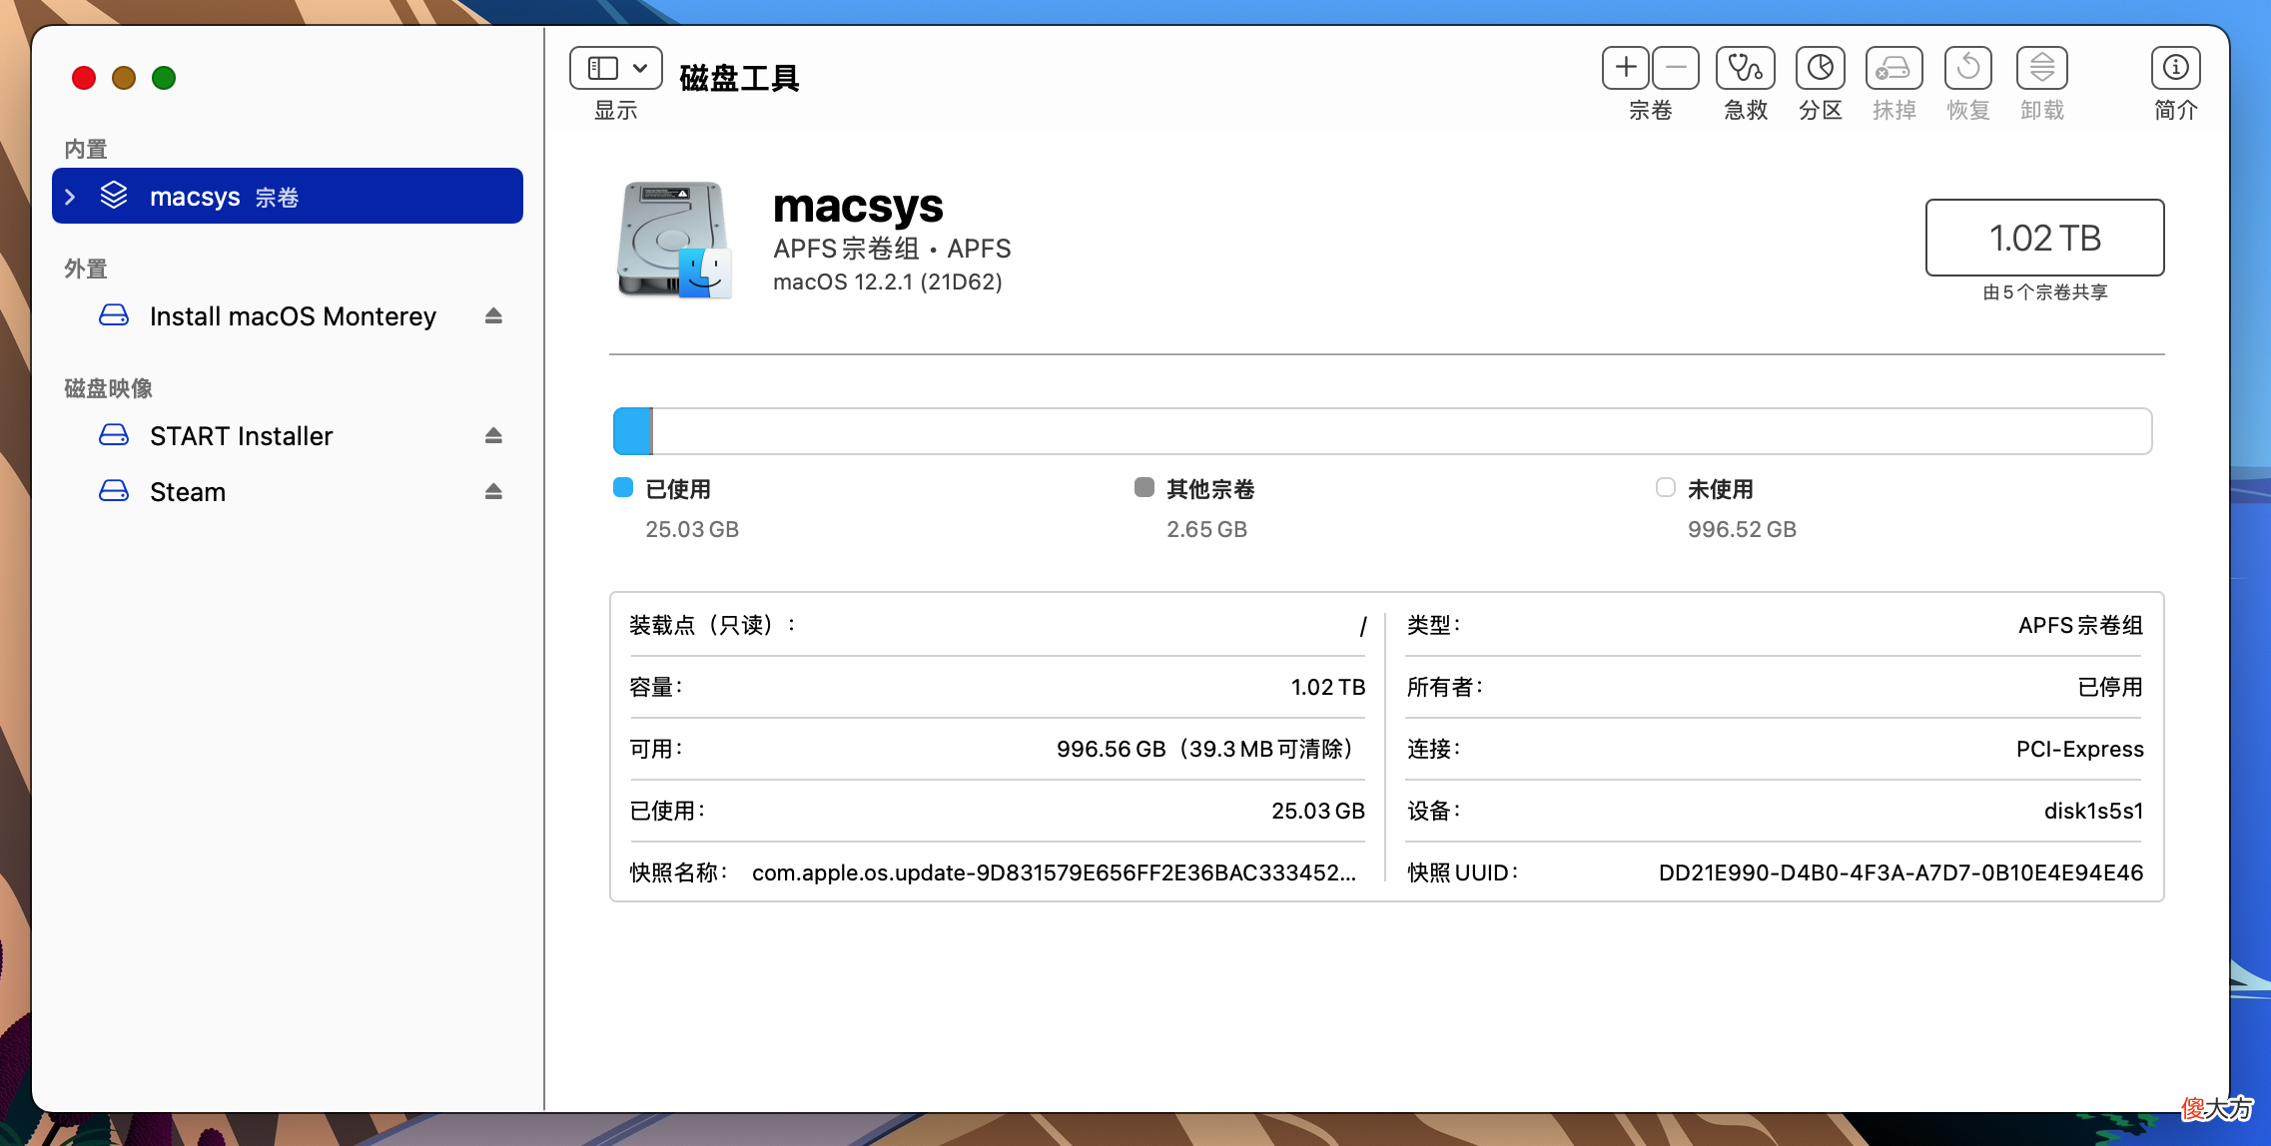This screenshot has width=2271, height=1146.
Task: Close the Disk Utility window
Action: (84, 78)
